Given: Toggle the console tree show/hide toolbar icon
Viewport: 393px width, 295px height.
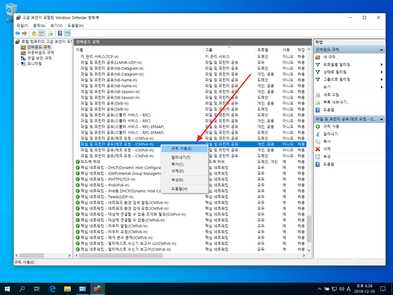Looking at the screenshot, I should [x=41, y=33].
